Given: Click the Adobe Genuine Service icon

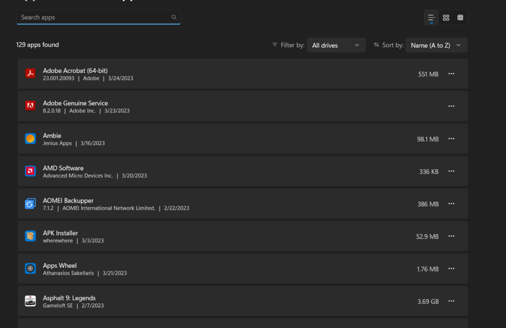Looking at the screenshot, I should click(30, 106).
